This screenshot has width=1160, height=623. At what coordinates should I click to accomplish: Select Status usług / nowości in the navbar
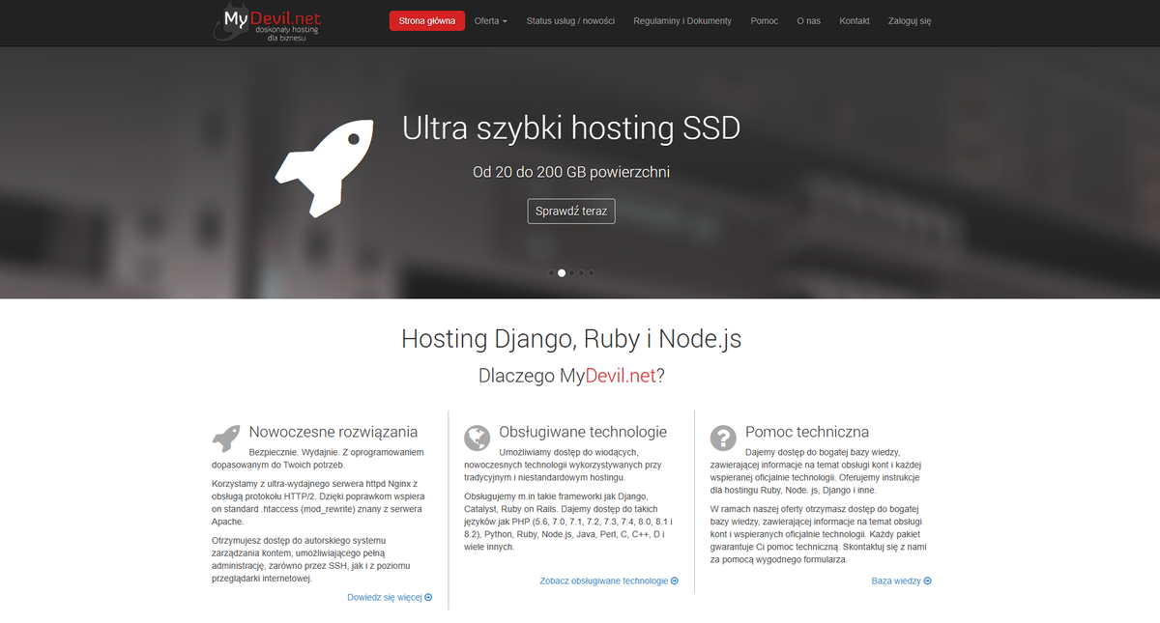[x=571, y=19]
